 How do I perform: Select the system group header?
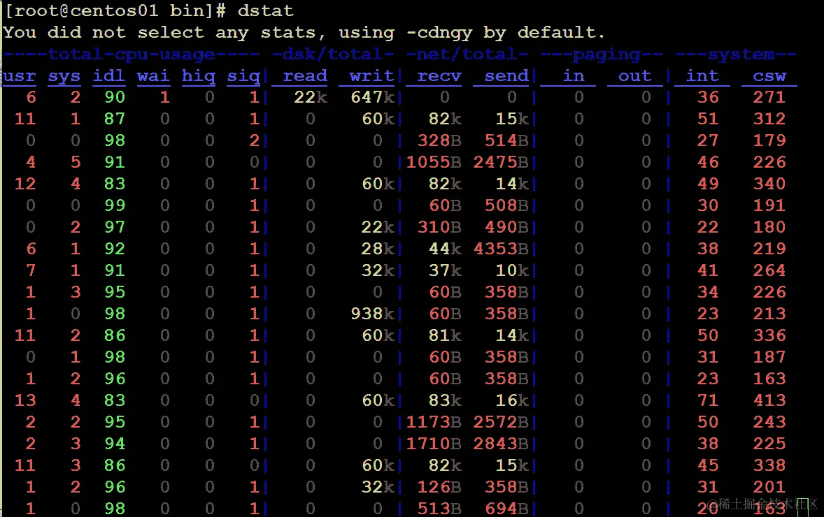(736, 54)
